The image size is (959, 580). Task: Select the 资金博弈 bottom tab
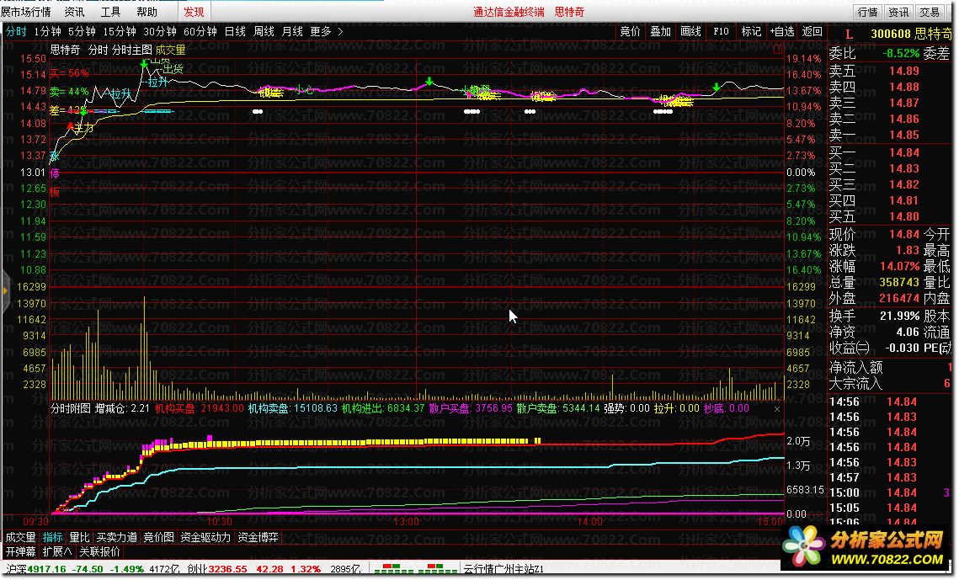coord(258,537)
